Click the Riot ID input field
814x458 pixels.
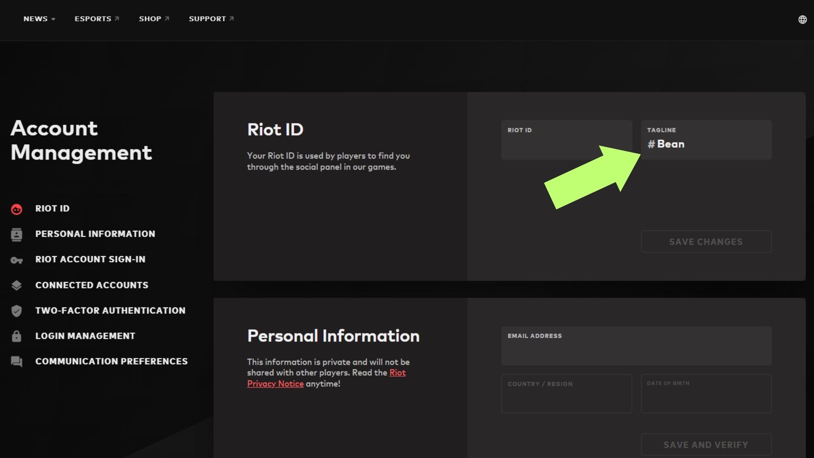pyautogui.click(x=566, y=140)
